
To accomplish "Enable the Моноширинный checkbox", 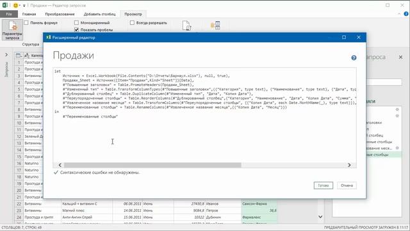I will [x=76, y=23].
